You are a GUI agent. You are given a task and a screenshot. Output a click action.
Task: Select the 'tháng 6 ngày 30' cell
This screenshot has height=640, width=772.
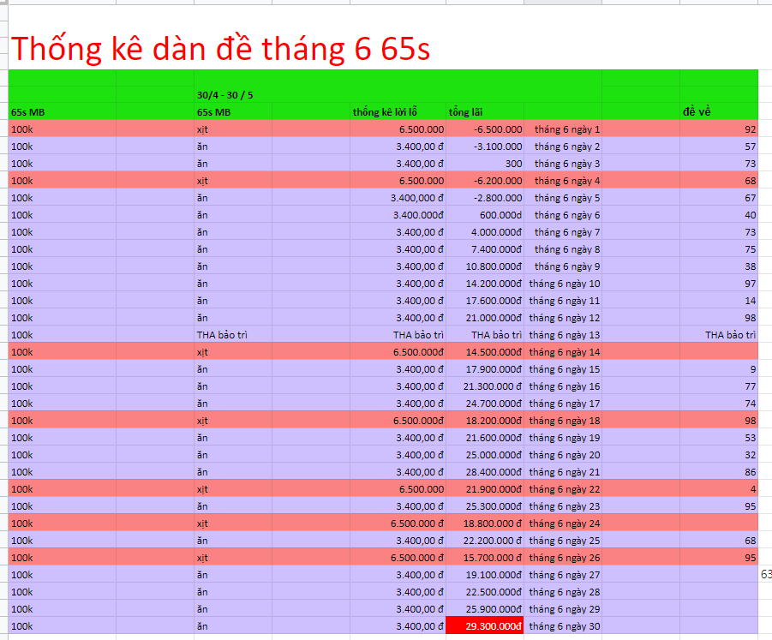(x=564, y=626)
